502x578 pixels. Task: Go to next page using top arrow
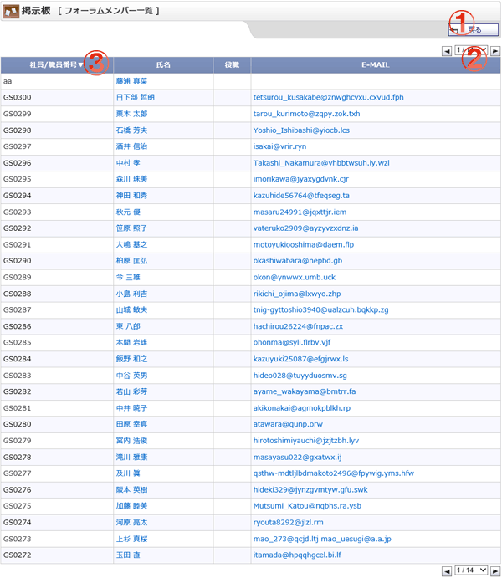(495, 51)
